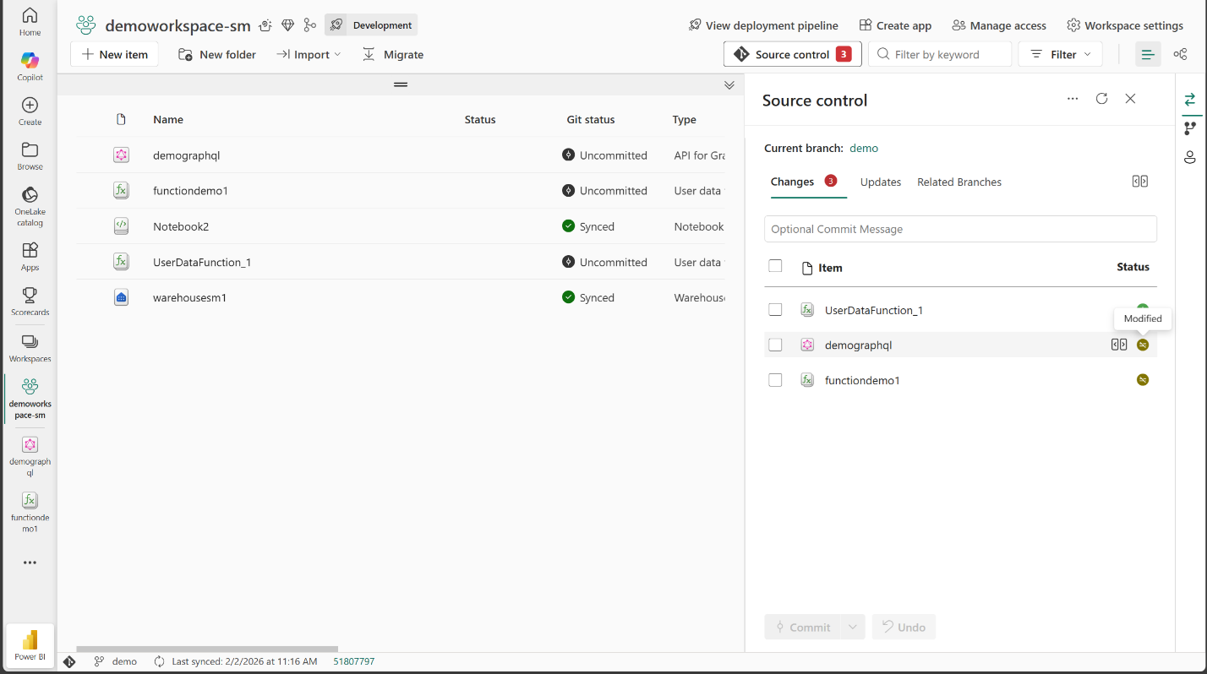Click the Optional Commit Message field
Image resolution: width=1207 pixels, height=674 pixels.
[x=960, y=228]
